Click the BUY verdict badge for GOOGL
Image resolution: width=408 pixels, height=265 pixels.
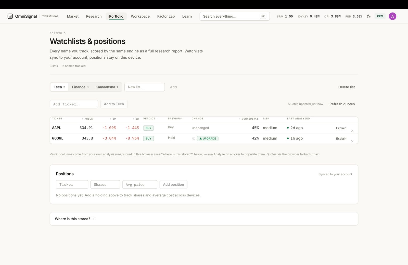click(148, 138)
